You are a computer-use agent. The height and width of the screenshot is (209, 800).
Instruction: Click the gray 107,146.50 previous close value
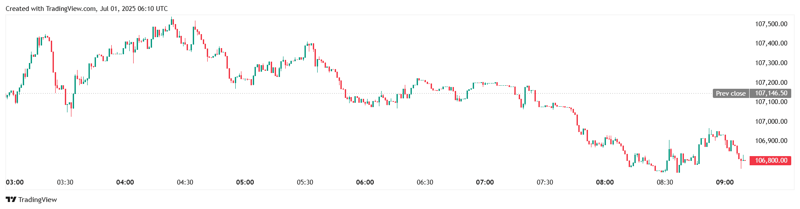[771, 93]
